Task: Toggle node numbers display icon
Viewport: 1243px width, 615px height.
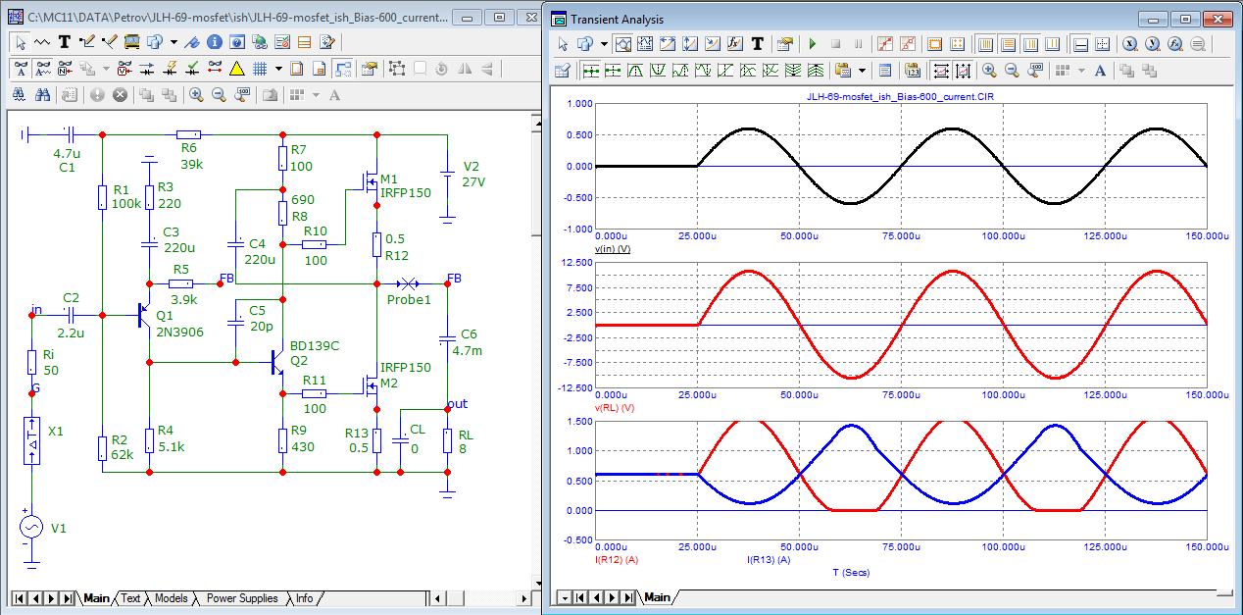Action: point(65,69)
